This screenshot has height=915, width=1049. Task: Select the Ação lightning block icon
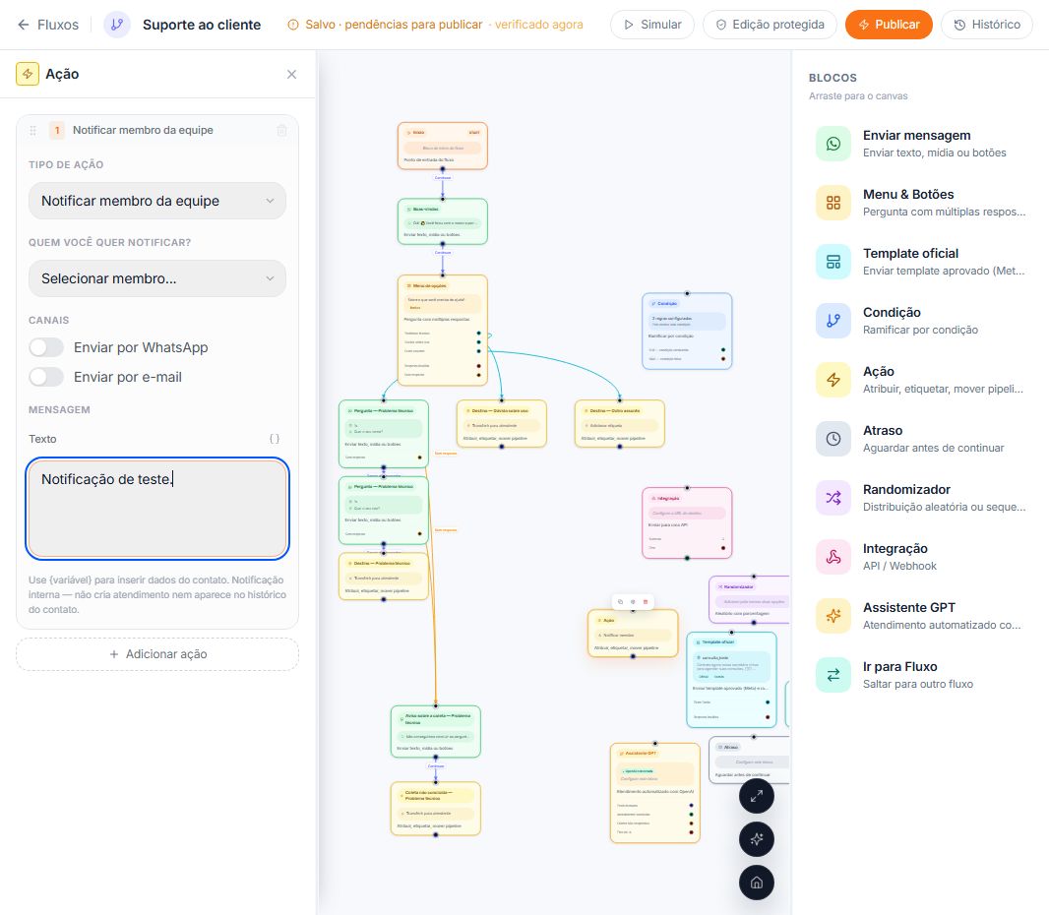coord(833,380)
